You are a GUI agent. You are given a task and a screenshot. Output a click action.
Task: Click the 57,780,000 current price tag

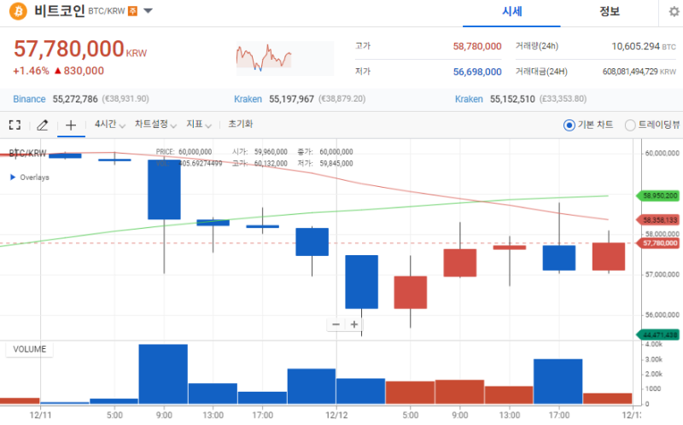point(658,243)
